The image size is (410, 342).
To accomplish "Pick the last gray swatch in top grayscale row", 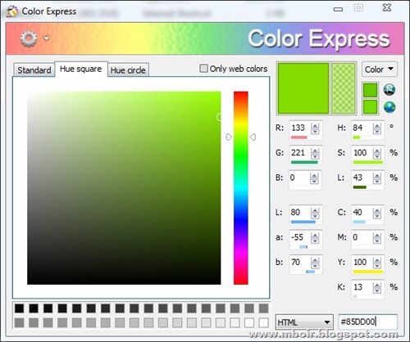I will [263, 308].
